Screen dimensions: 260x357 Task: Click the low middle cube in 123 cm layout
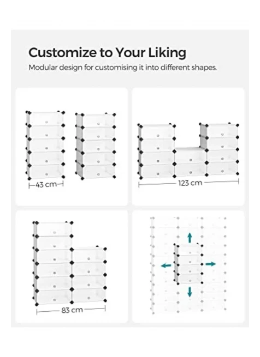pyautogui.click(x=191, y=162)
